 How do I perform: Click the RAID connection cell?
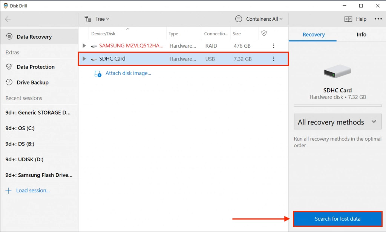point(211,46)
